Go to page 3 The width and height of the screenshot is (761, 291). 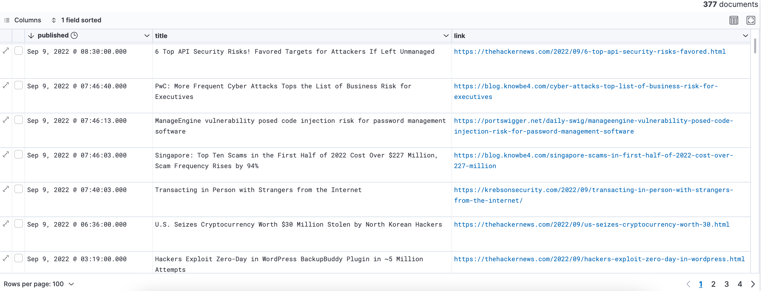[726, 284]
